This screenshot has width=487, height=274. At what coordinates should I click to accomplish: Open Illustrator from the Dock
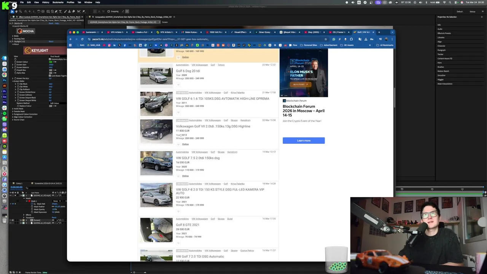5,86
